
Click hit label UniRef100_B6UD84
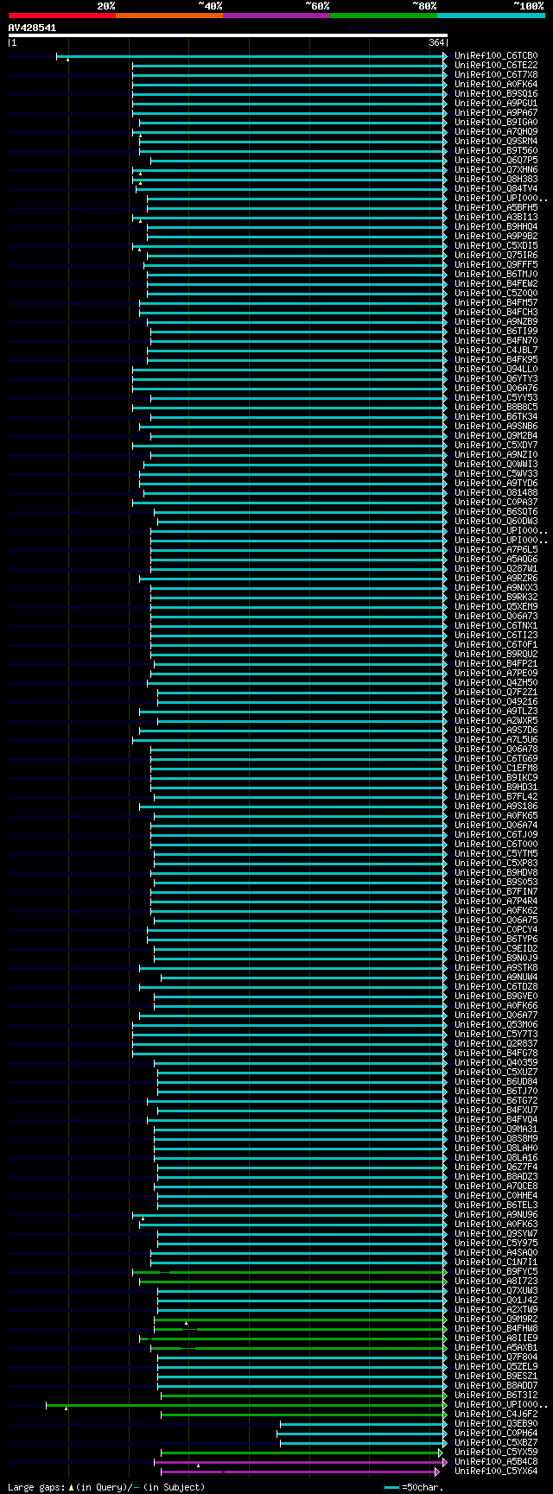tap(496, 1082)
